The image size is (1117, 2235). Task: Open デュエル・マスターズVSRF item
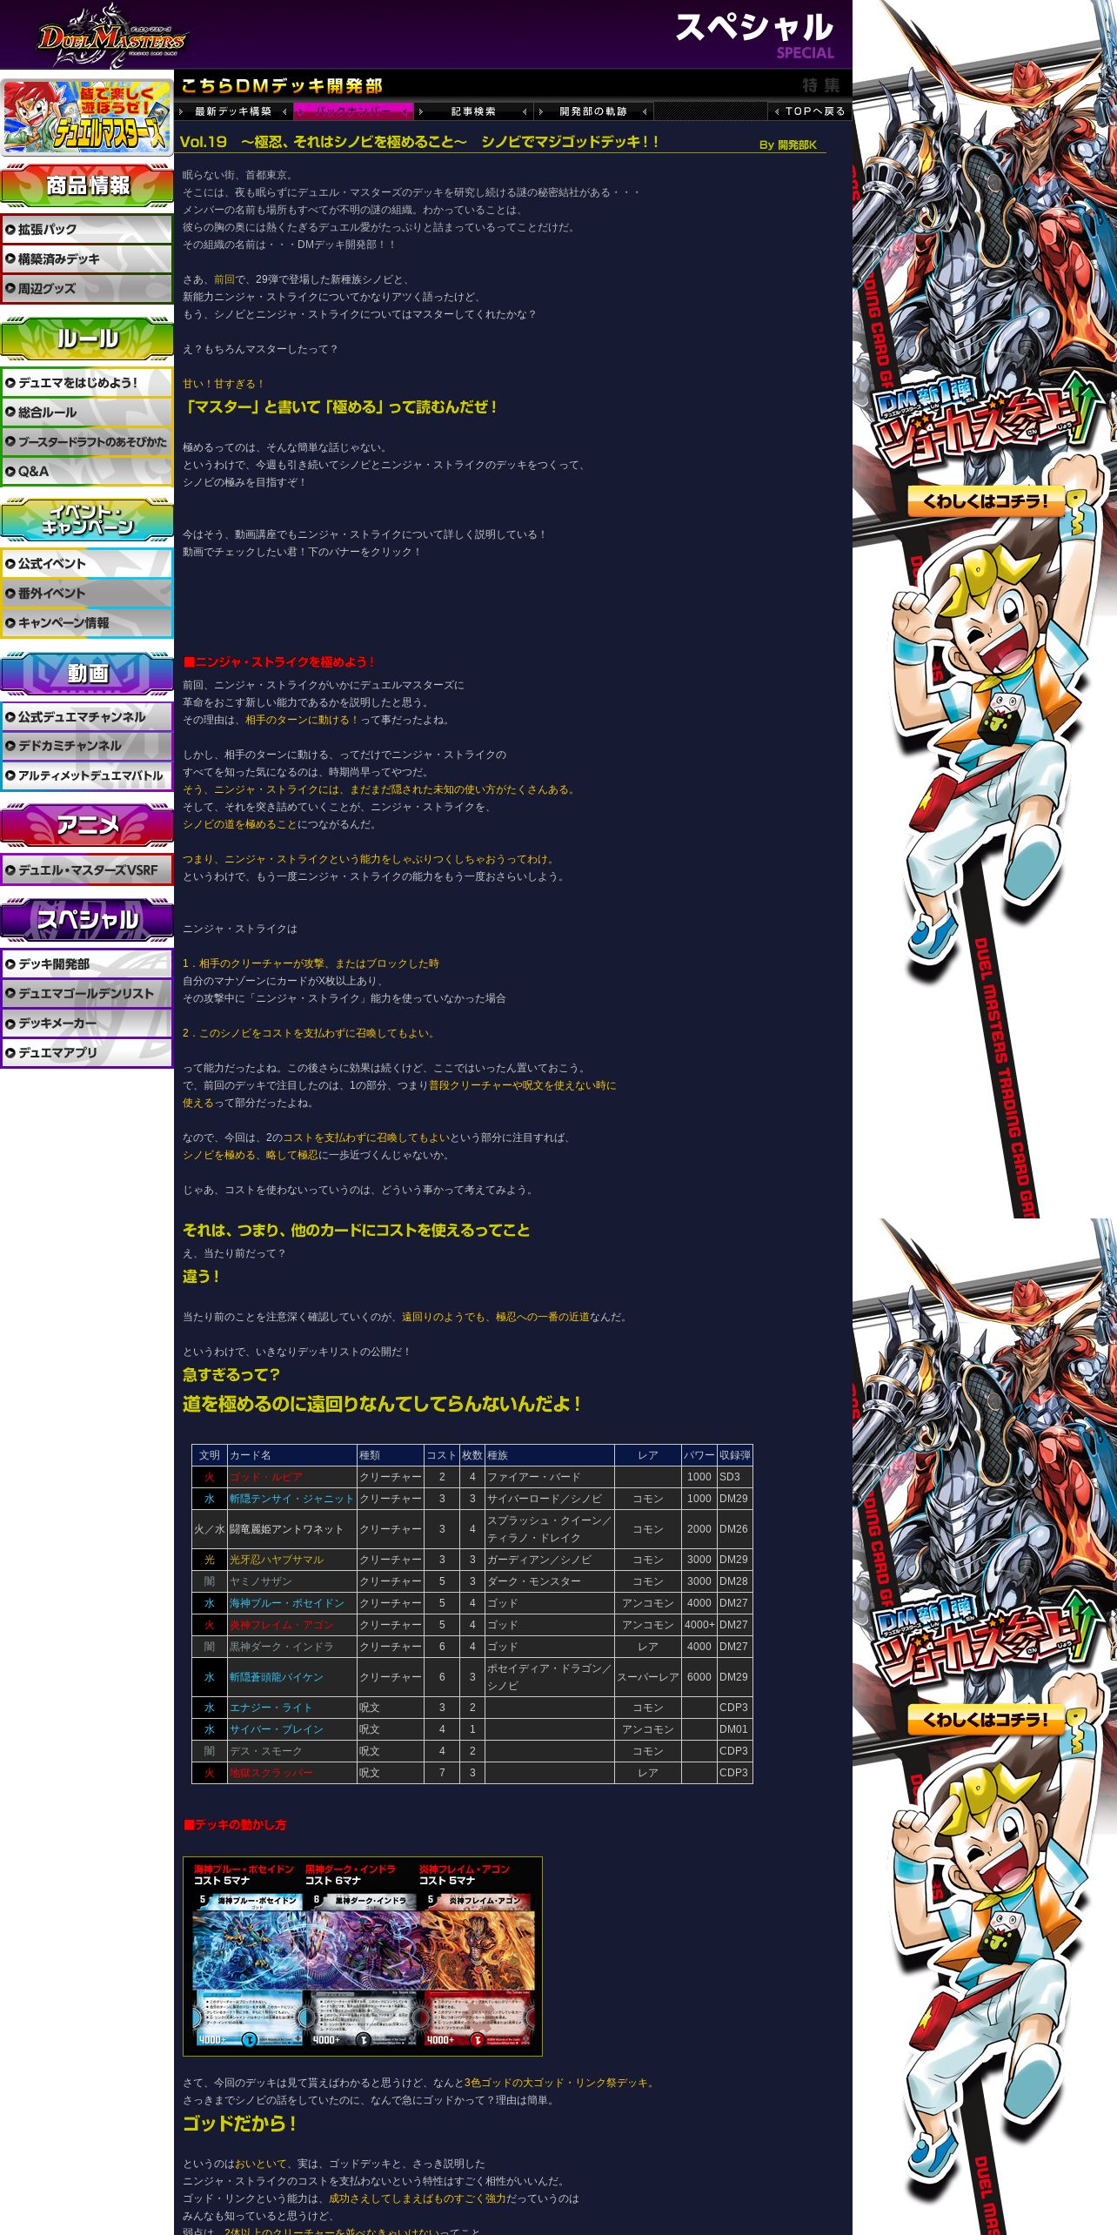[87, 869]
